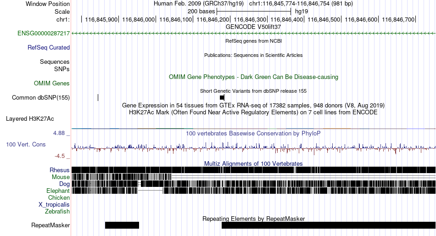Click the GTEx Gene Expression track title
The width and height of the screenshot is (436, 236).
253,106
